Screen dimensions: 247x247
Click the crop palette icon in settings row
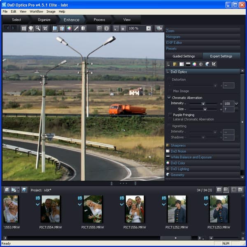[214, 64]
